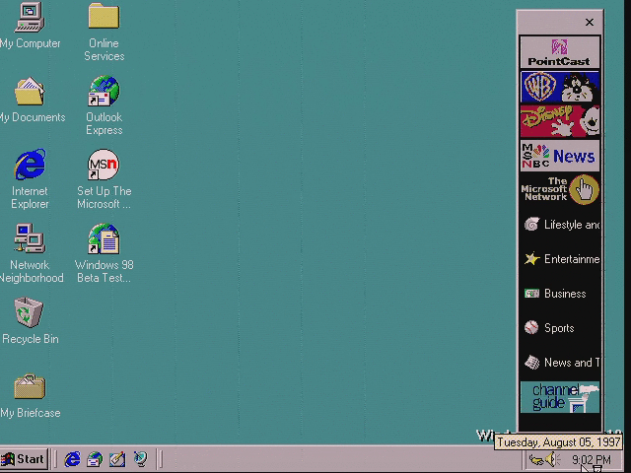The image size is (631, 473).
Task: Launch Internet Explorer from Quick Launch
Action: pos(72,459)
